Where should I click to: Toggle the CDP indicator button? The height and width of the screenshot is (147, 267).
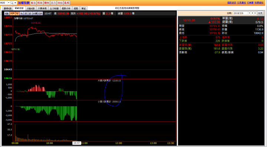click(x=40, y=13)
